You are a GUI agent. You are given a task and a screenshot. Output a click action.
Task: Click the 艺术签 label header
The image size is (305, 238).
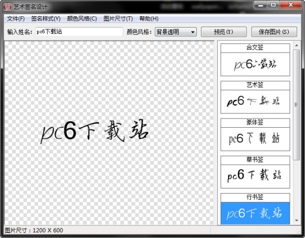tap(255, 85)
